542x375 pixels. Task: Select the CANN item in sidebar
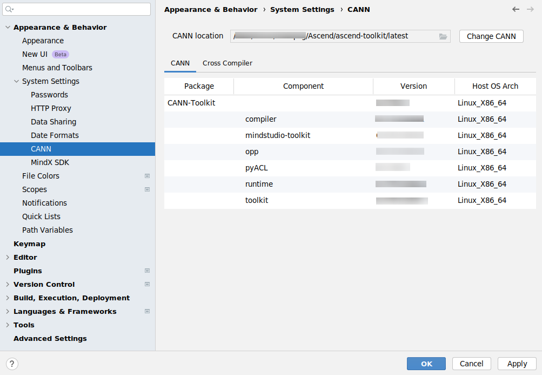(77, 149)
